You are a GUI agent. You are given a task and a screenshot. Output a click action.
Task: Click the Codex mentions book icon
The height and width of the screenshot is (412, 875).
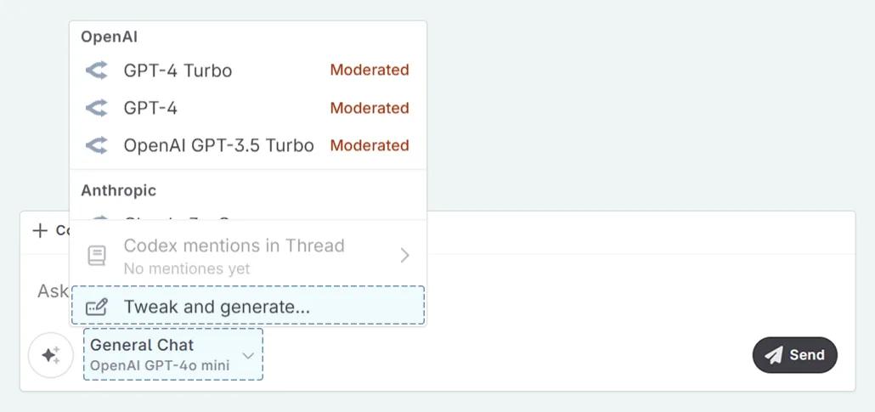(x=97, y=256)
